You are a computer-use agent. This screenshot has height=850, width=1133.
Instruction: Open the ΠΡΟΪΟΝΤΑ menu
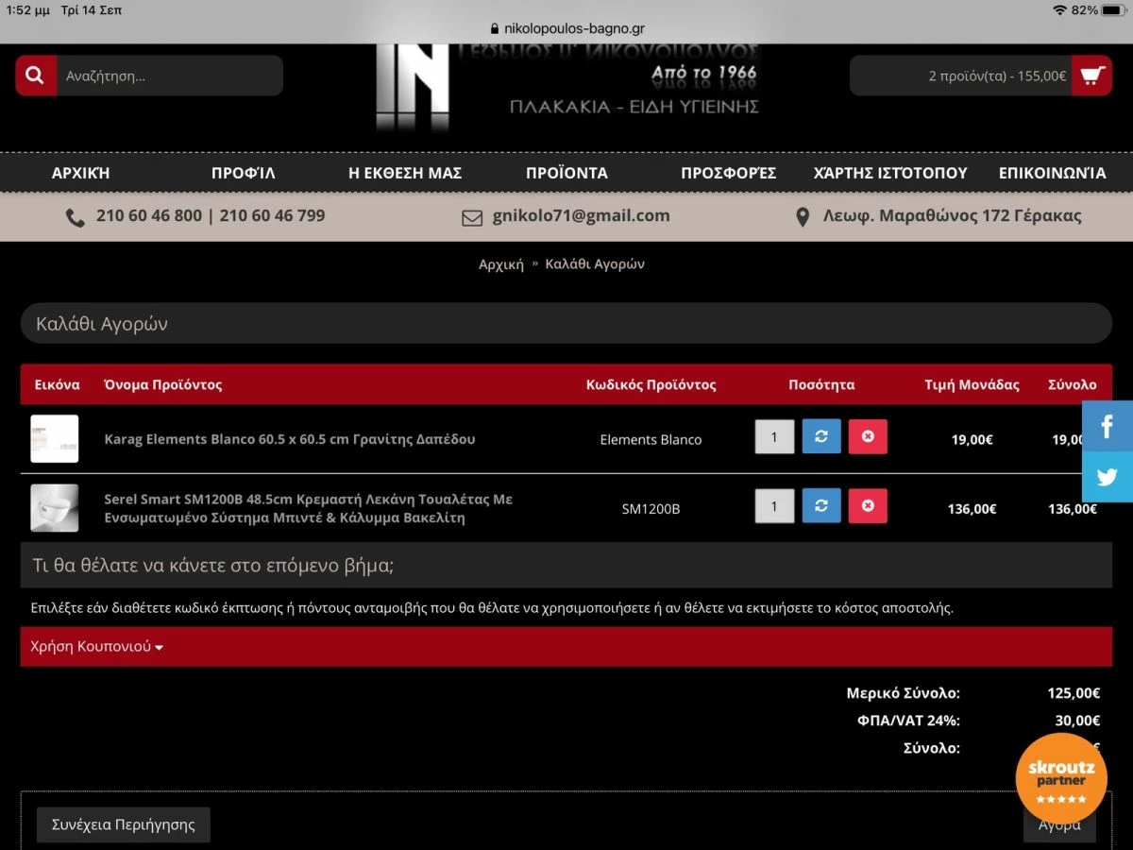(x=566, y=173)
